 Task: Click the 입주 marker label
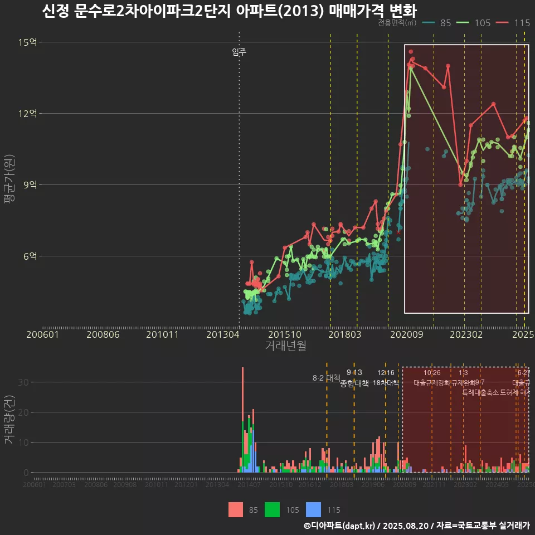click(239, 52)
